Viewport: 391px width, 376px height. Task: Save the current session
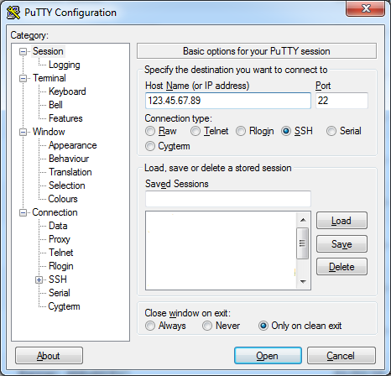pos(341,244)
